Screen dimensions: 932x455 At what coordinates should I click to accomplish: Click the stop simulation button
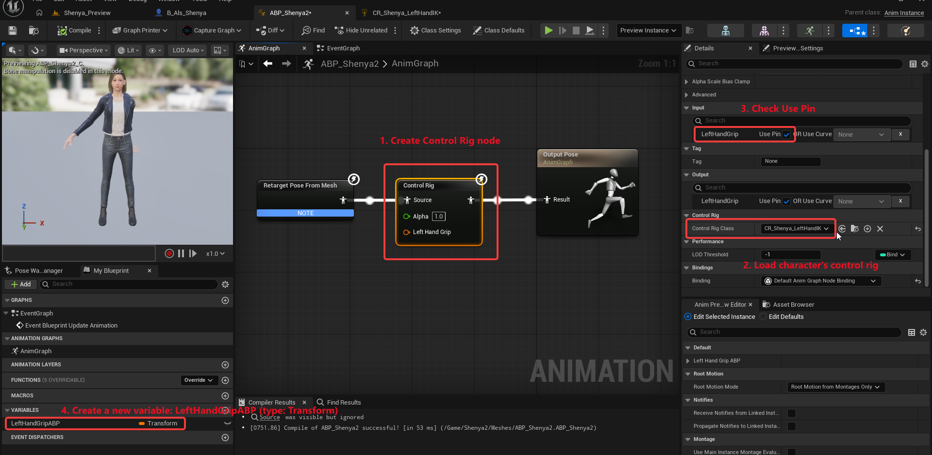click(576, 31)
